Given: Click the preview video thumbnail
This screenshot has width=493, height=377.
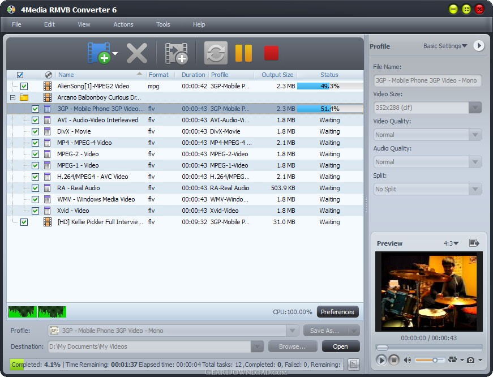Looking at the screenshot, I should pyautogui.click(x=429, y=292).
